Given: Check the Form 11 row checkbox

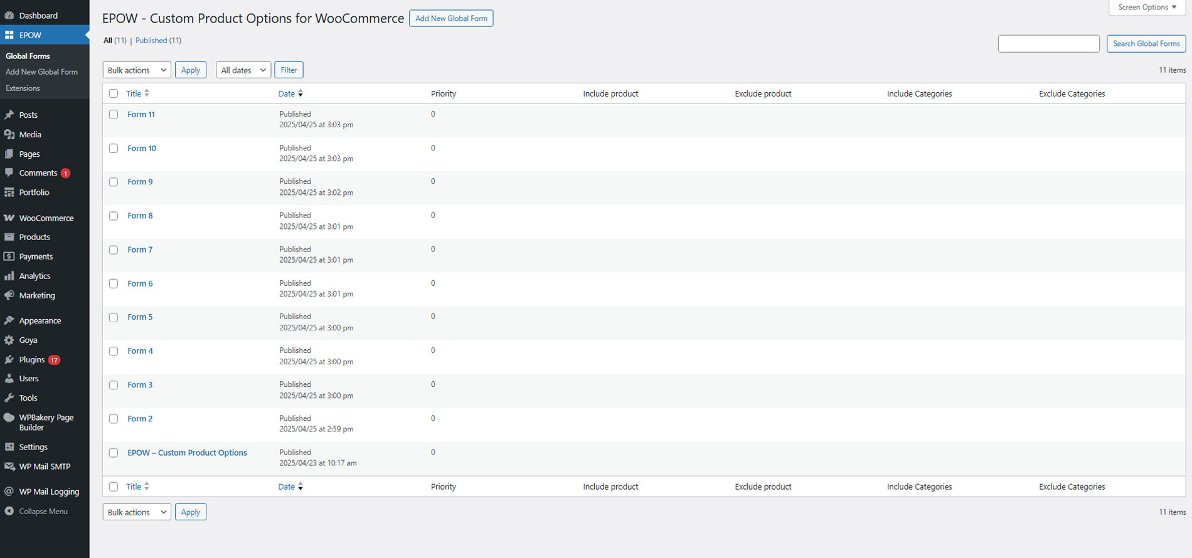Looking at the screenshot, I should click(114, 114).
